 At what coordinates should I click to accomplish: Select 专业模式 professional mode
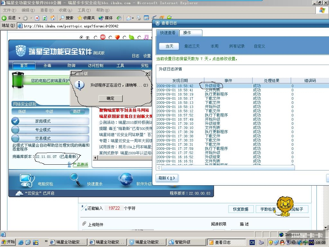(50, 130)
